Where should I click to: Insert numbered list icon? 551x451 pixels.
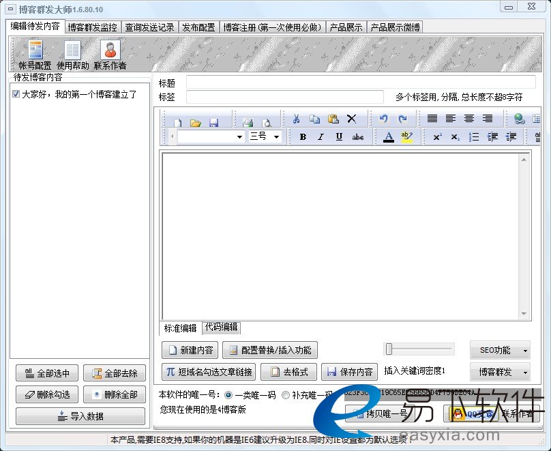pyautogui.click(x=474, y=136)
